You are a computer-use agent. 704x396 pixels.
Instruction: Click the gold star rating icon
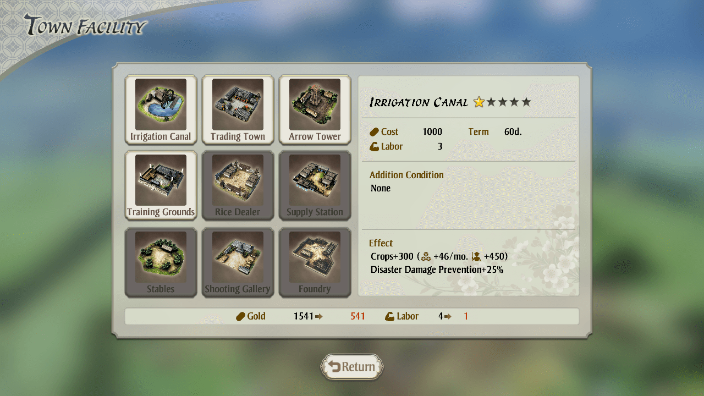pyautogui.click(x=479, y=102)
